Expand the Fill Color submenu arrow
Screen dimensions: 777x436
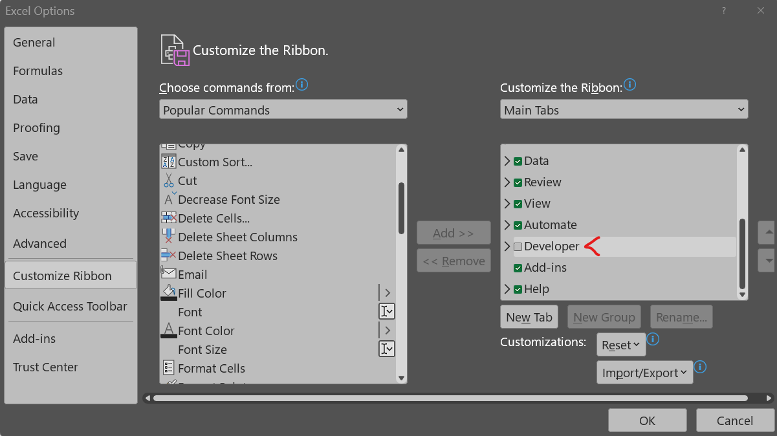pos(387,293)
